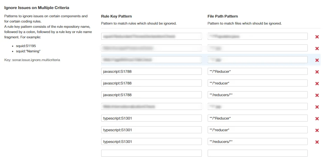Edit file path field containing typescript **/reducers/**

pyautogui.click(x=258, y=141)
